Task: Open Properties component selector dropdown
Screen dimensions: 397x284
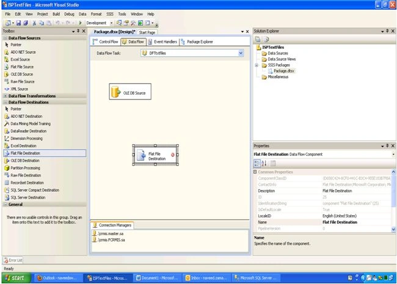Action: [393, 154]
